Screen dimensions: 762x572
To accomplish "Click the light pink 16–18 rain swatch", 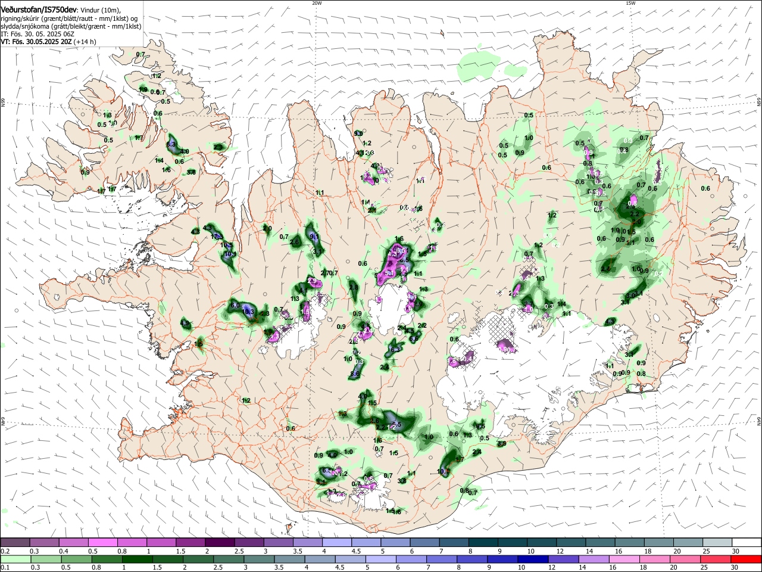I will pos(625,559).
